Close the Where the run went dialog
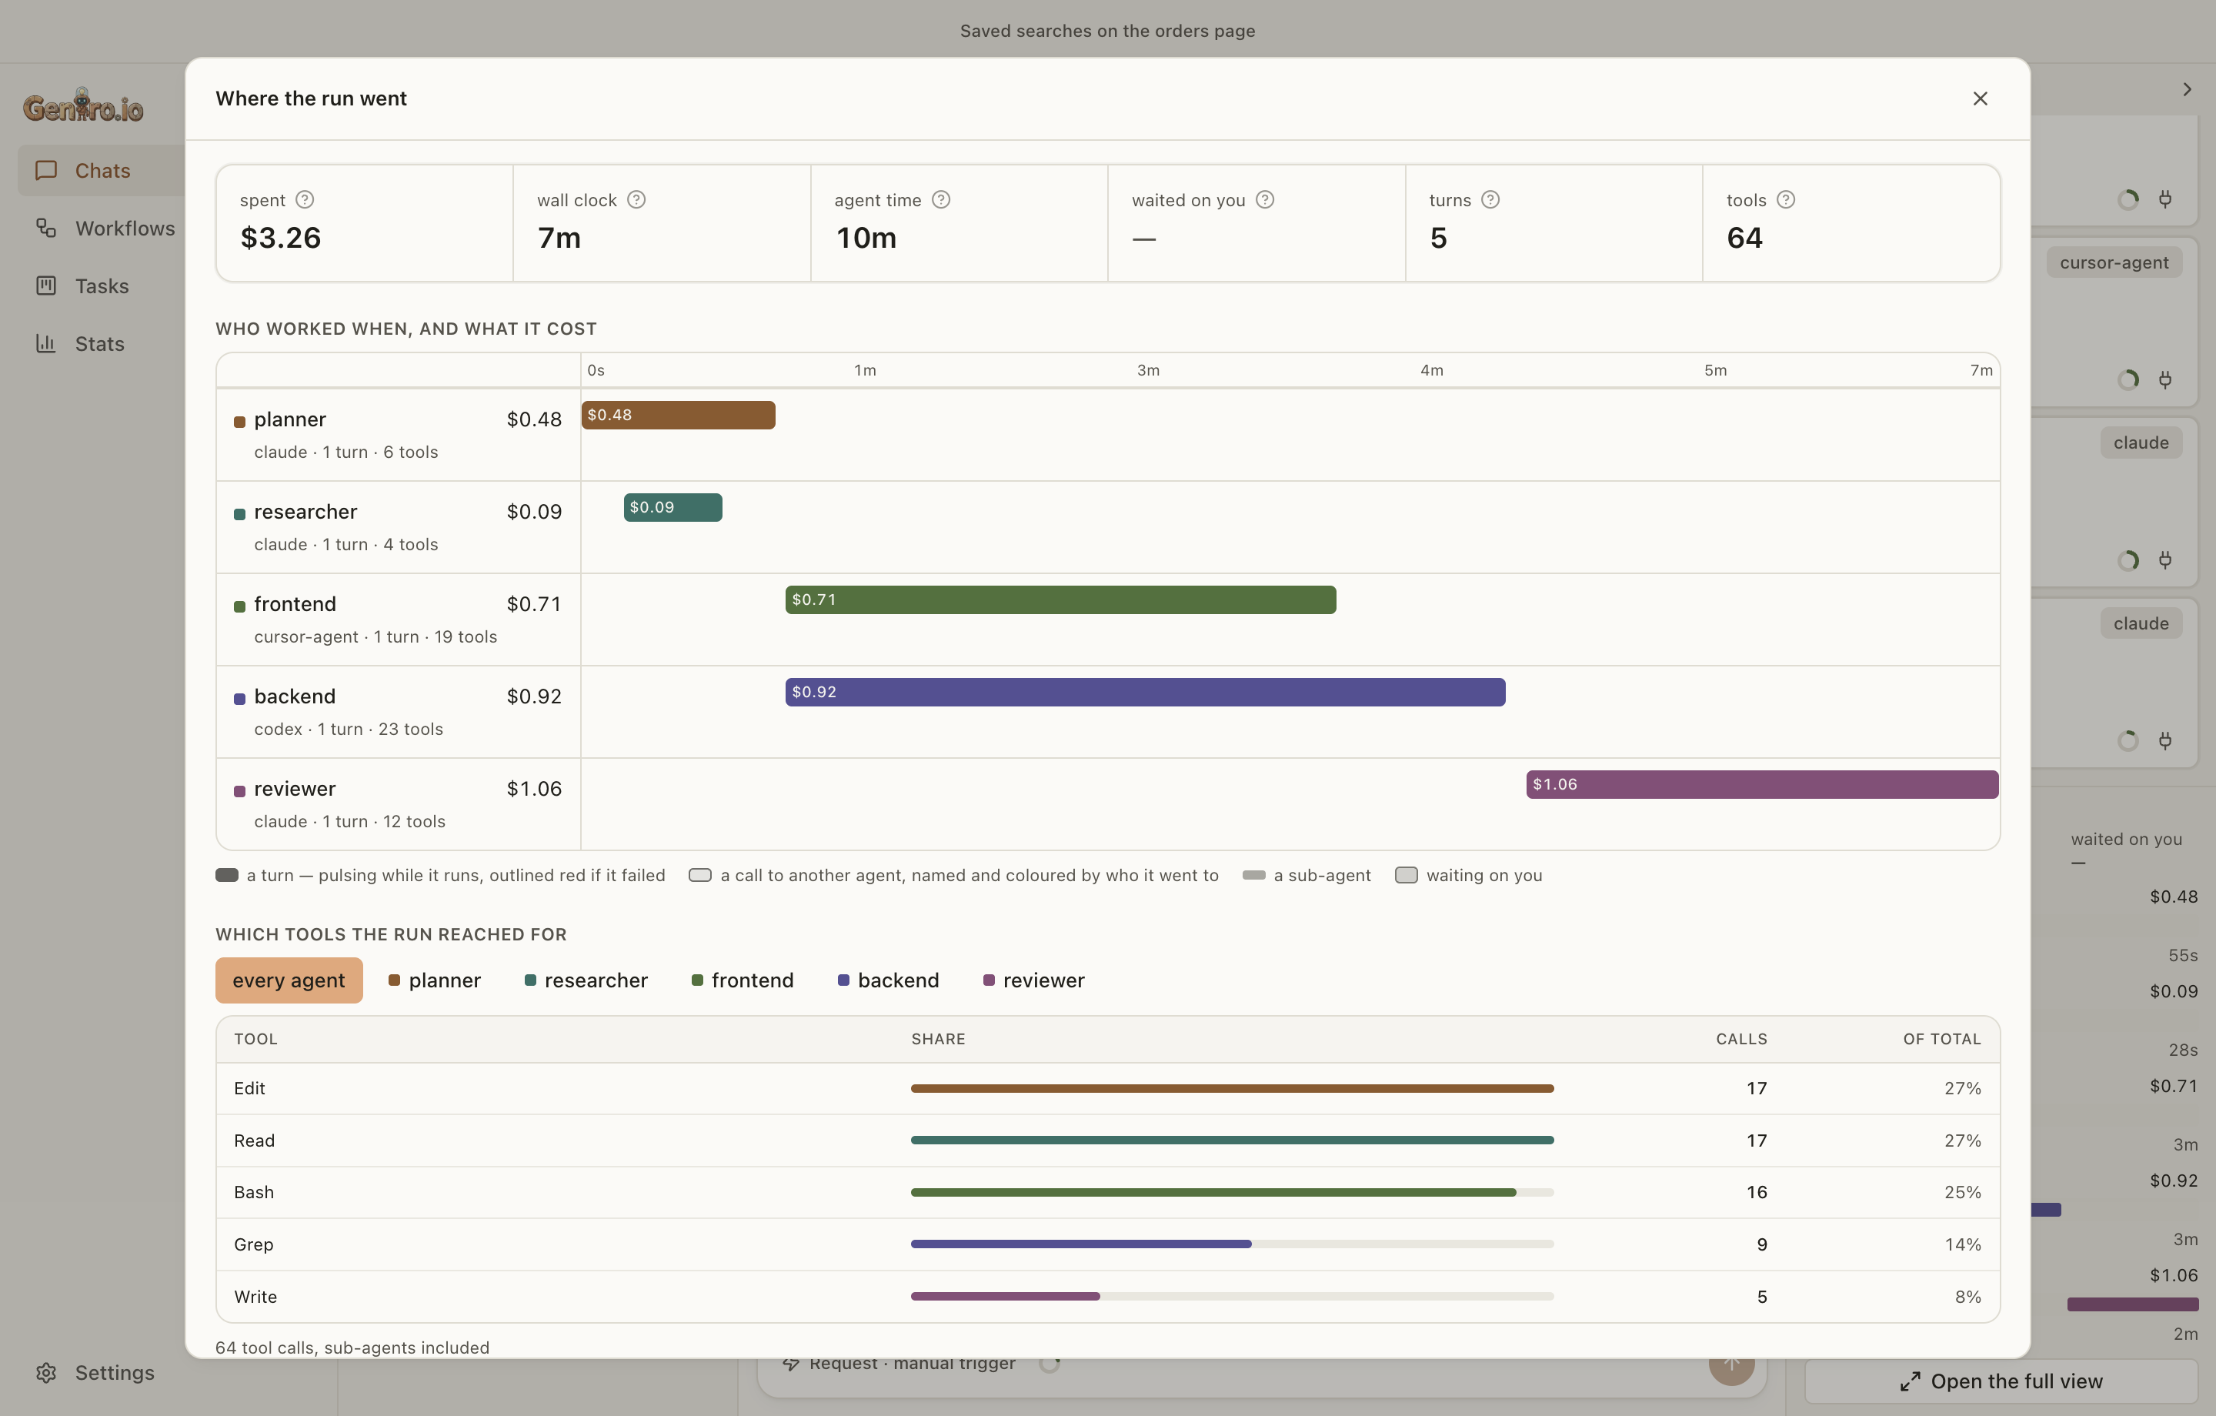This screenshot has width=2216, height=1416. pos(1980,99)
